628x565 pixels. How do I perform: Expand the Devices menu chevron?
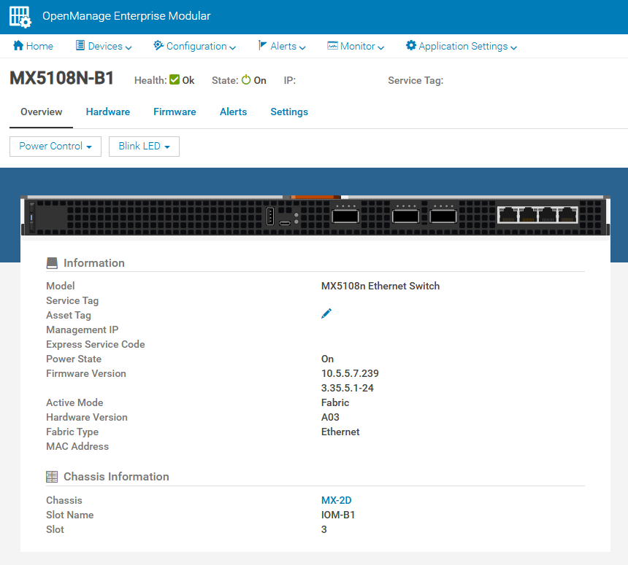click(129, 47)
